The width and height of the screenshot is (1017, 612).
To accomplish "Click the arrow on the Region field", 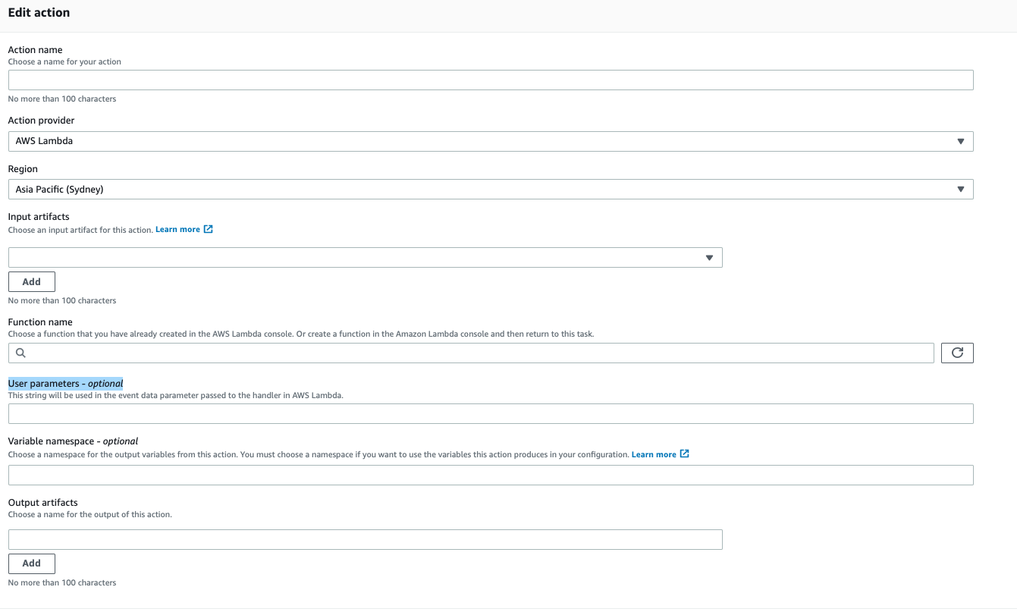I will 961,190.
